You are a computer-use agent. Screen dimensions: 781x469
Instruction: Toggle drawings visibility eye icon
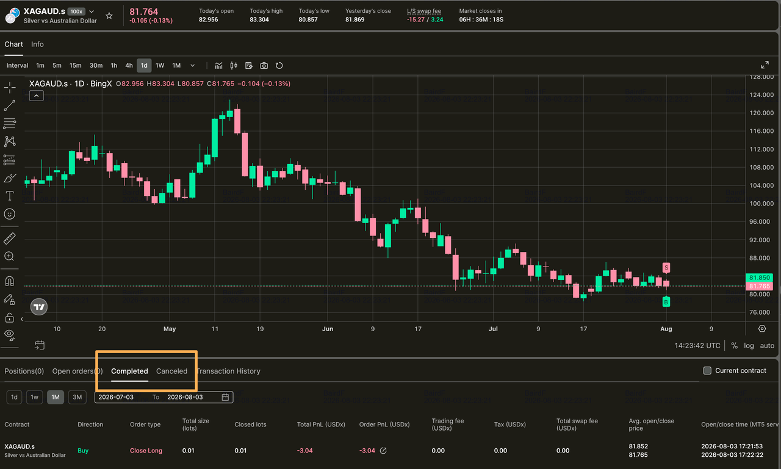pyautogui.click(x=10, y=334)
